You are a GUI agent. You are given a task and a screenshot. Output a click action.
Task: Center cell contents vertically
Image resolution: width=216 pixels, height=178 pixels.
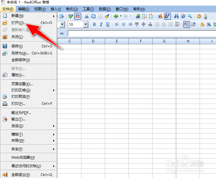tap(143, 24)
